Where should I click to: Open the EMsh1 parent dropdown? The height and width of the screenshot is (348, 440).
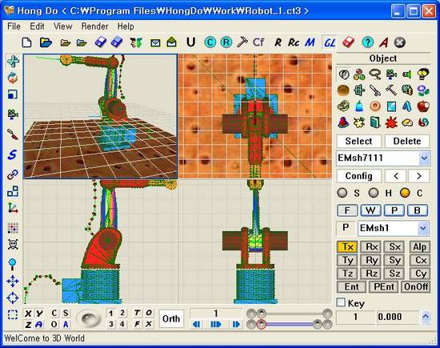(x=423, y=228)
